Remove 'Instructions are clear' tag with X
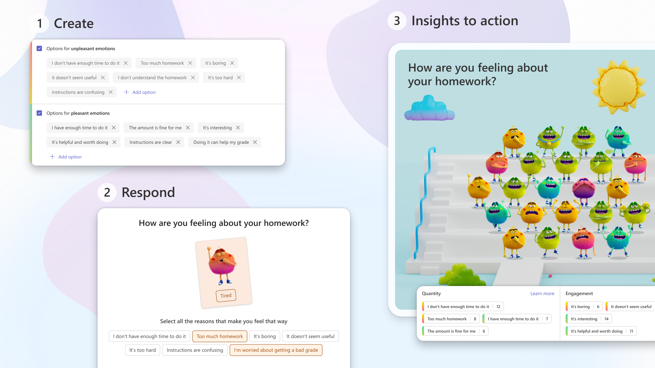The image size is (655, 368). (179, 142)
